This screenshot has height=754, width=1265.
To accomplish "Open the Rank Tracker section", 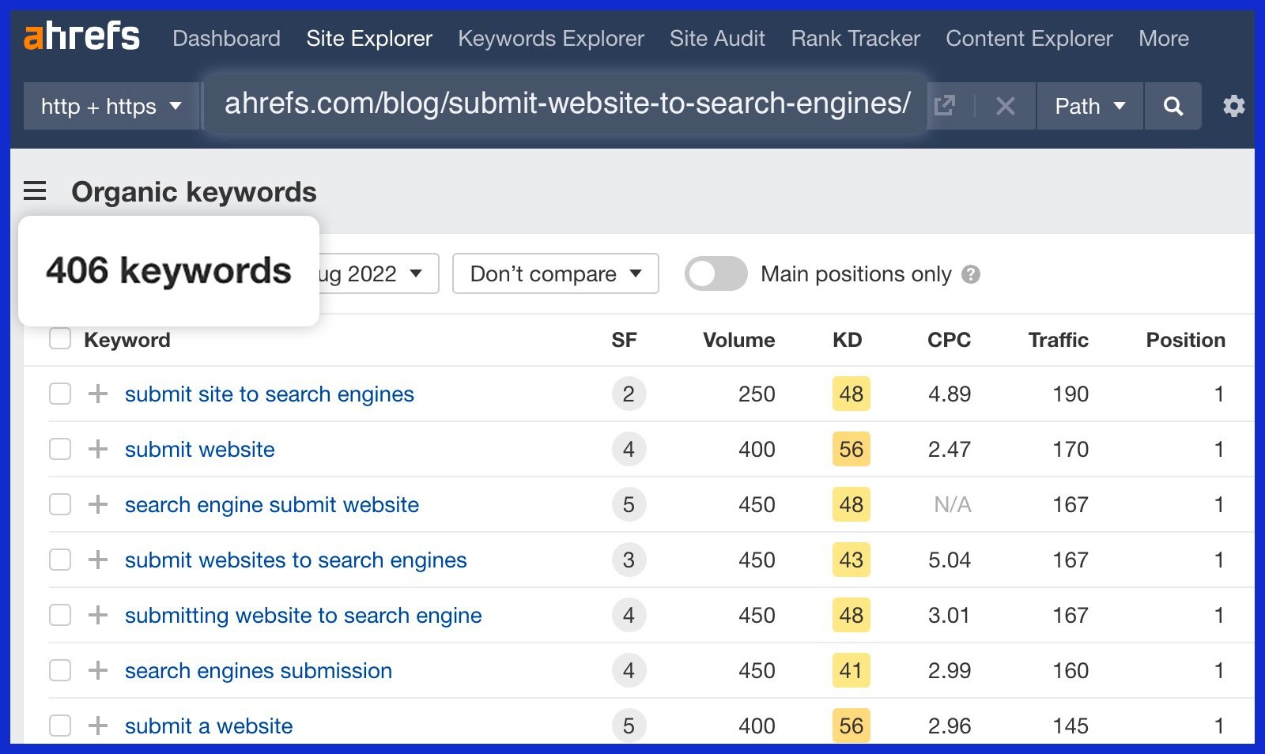I will tap(855, 38).
